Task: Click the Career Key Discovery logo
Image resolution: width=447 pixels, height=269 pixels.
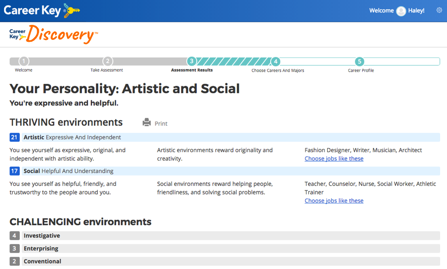Action: [54, 34]
